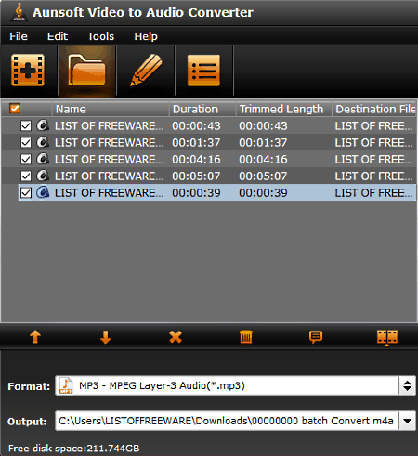The image size is (418, 456).
Task: Click Trimmed Length cell 00:00:43
Action: 263,126
